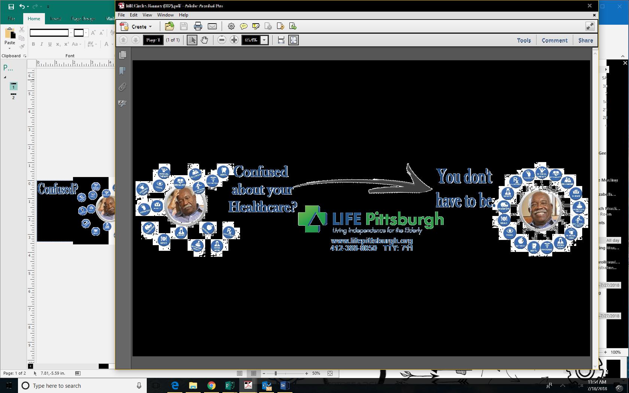Open a file with Acrobat's folder icon

click(169, 26)
